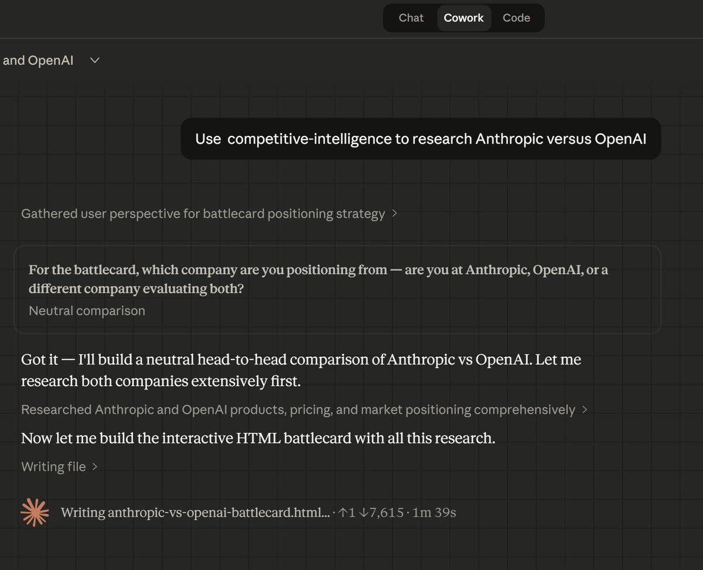Click 'Now let me build the interactive HTML' text
The width and height of the screenshot is (703, 570).
(x=258, y=438)
